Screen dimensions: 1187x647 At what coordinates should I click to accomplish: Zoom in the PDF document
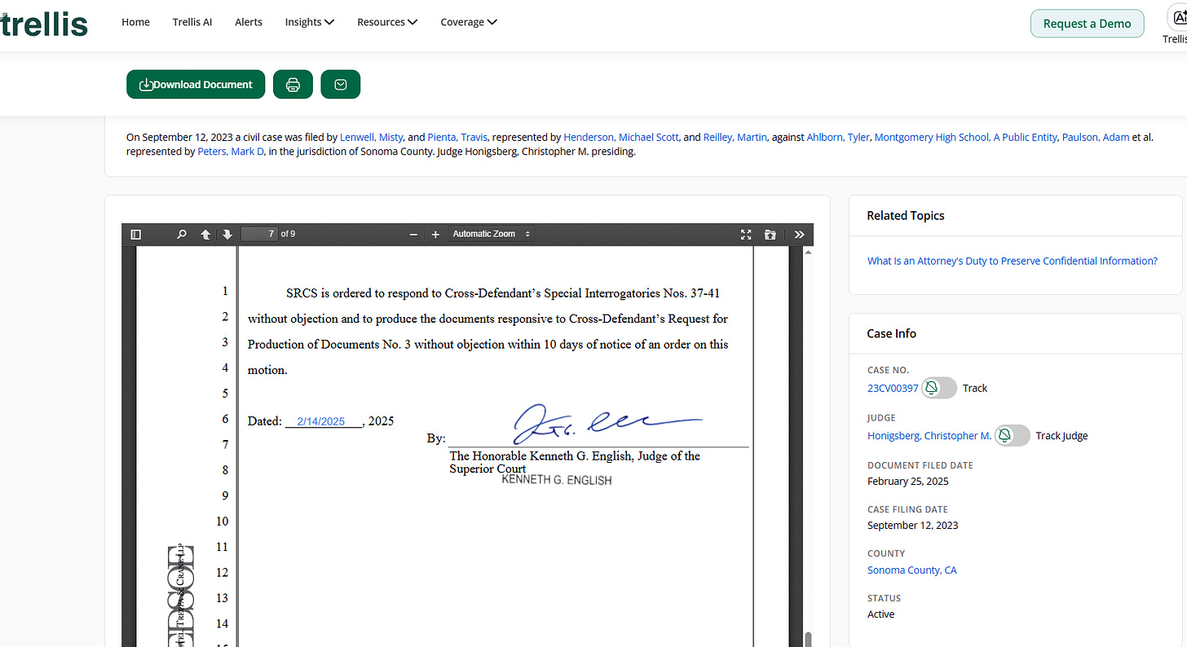click(435, 235)
